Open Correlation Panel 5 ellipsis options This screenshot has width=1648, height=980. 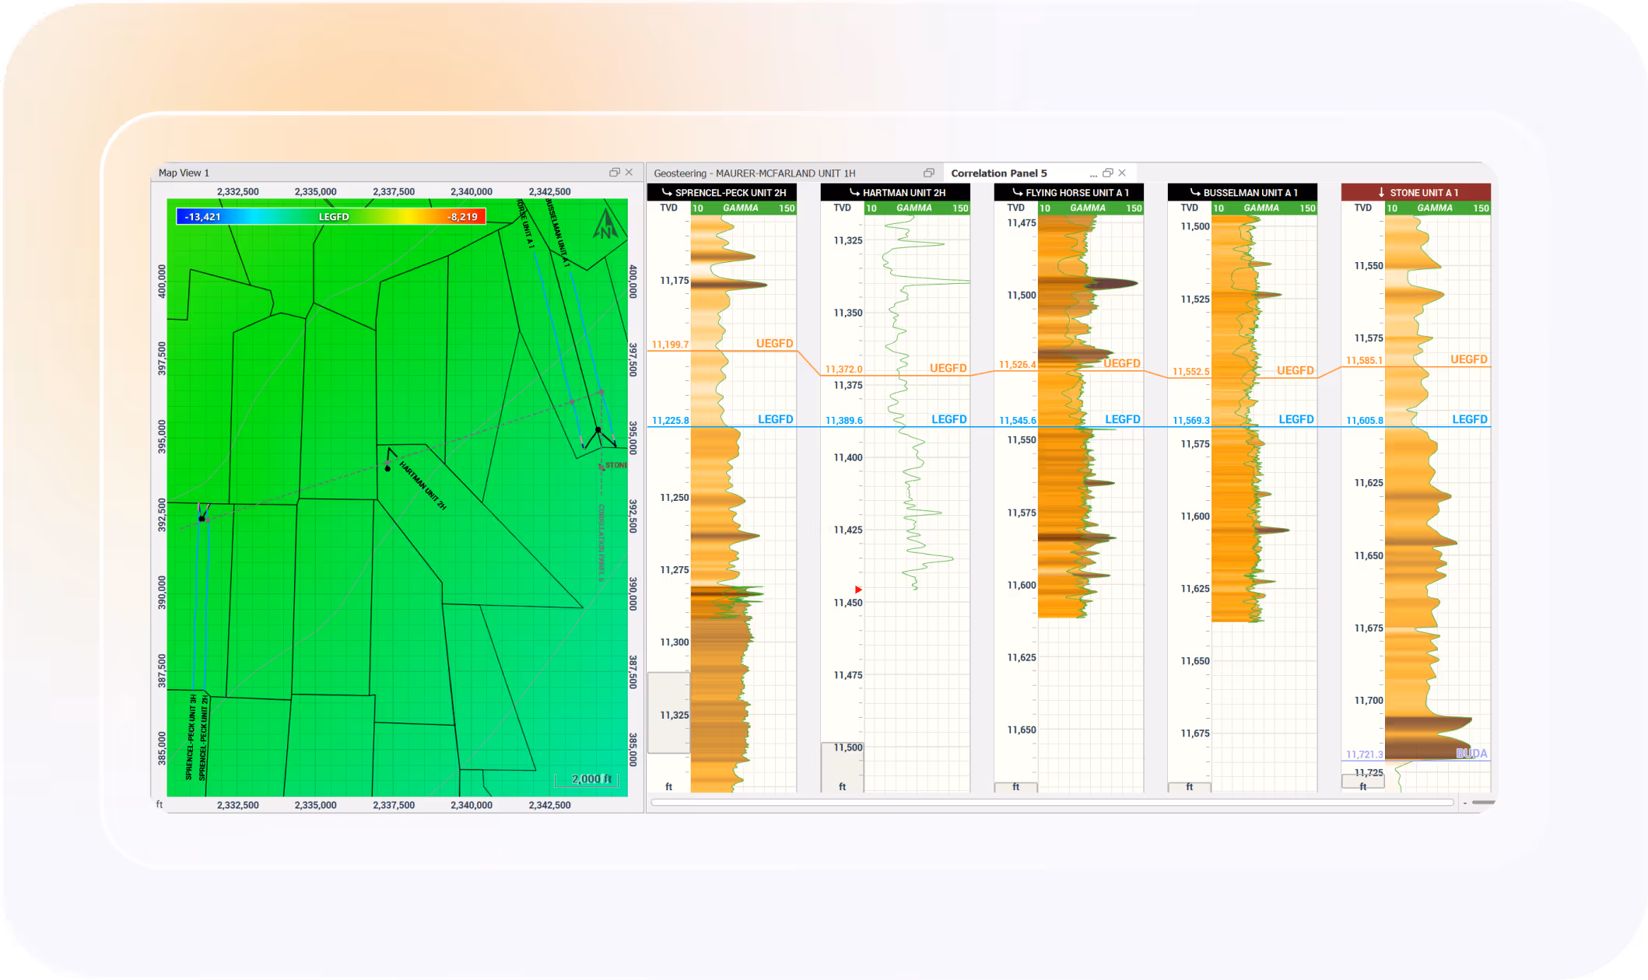click(1093, 174)
